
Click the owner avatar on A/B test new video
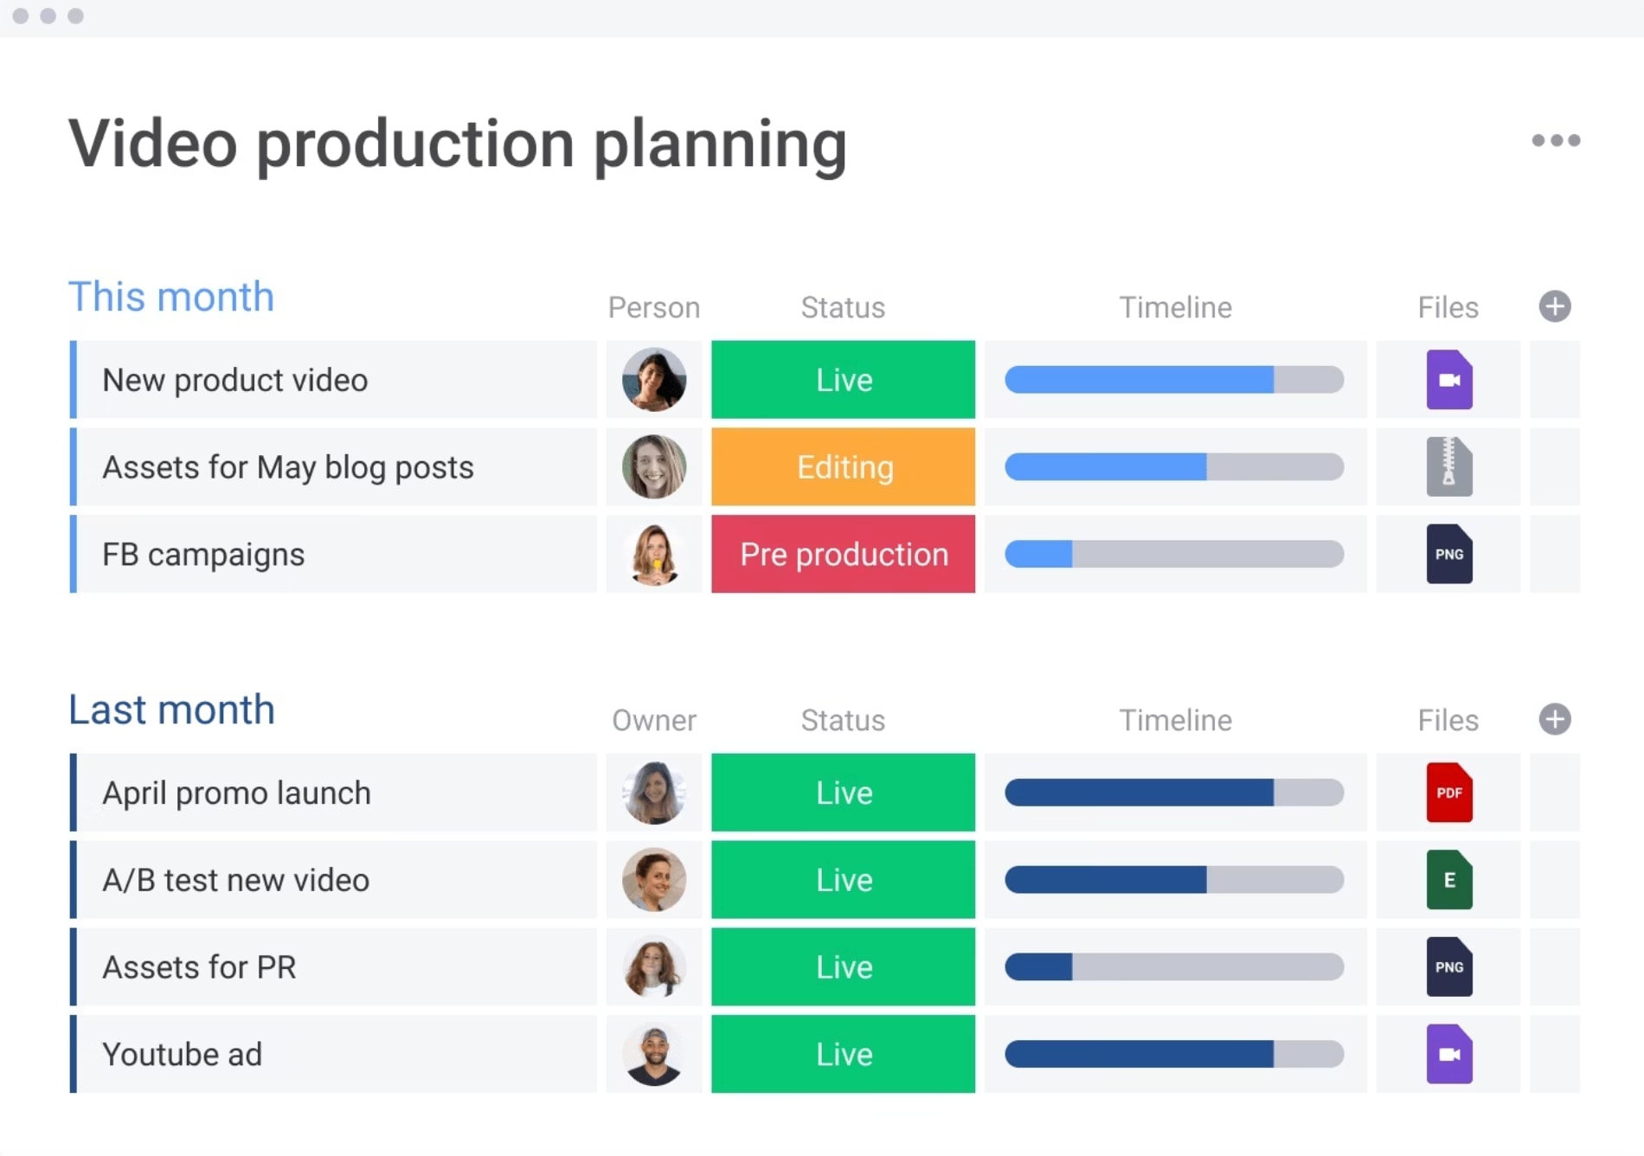pos(654,880)
